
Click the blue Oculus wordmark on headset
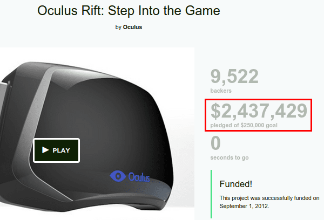pyautogui.click(x=139, y=177)
